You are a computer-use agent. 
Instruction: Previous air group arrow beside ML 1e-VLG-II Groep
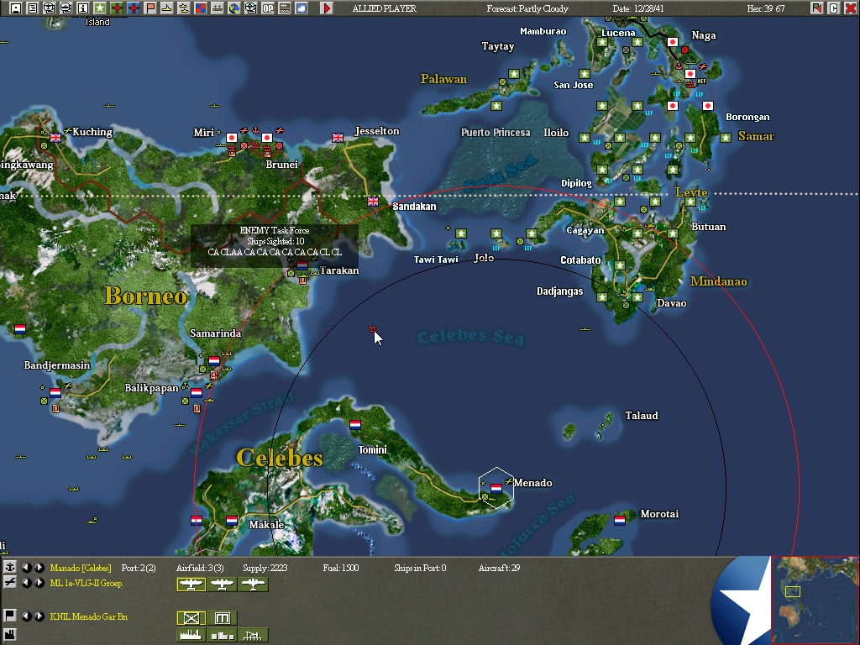(26, 583)
